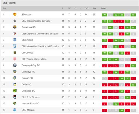Click the Gualaceo SC striped crest
The image size is (139, 114).
click(15, 91)
